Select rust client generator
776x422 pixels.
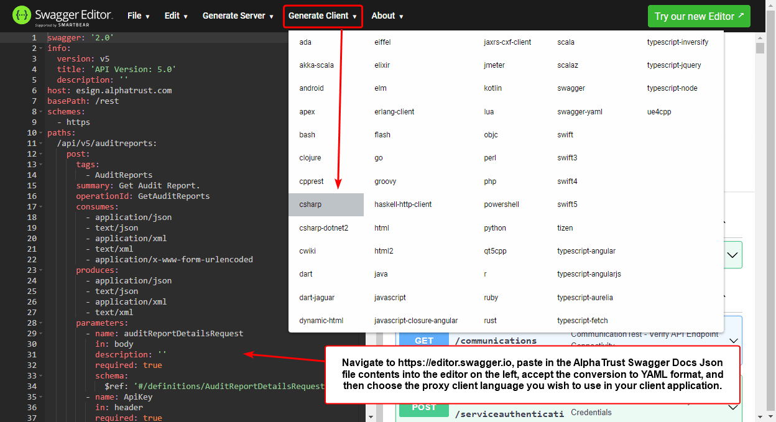(x=490, y=321)
